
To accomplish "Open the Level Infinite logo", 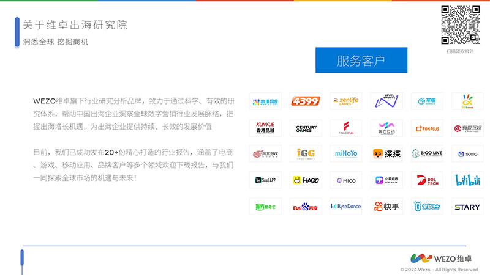I will tap(386, 101).
